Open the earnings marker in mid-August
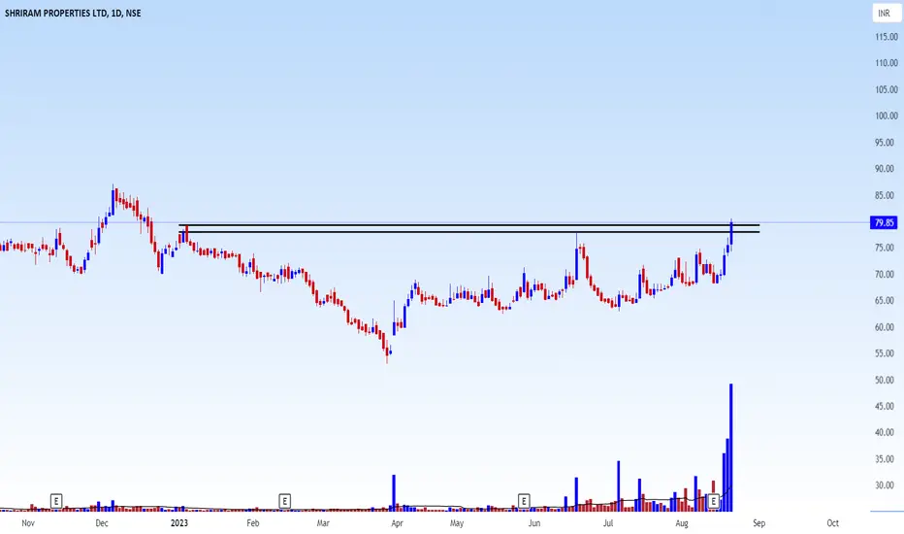Image resolution: width=904 pixels, height=534 pixels. point(714,501)
